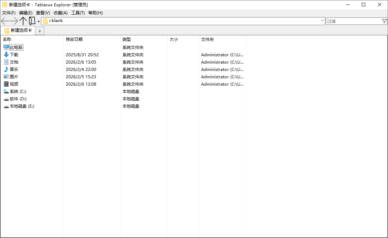Click the + button next to the address bar
This screenshot has height=238, width=388.
38,21
